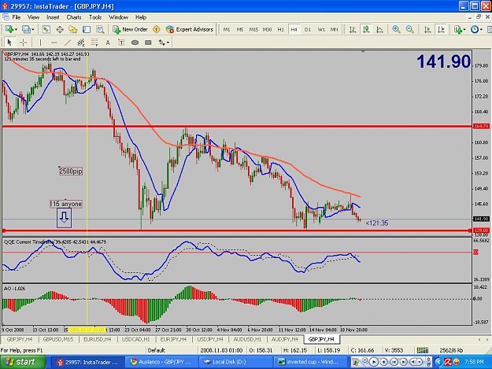
Task: Click the Zoom In magnifier icon
Action: click(x=396, y=29)
